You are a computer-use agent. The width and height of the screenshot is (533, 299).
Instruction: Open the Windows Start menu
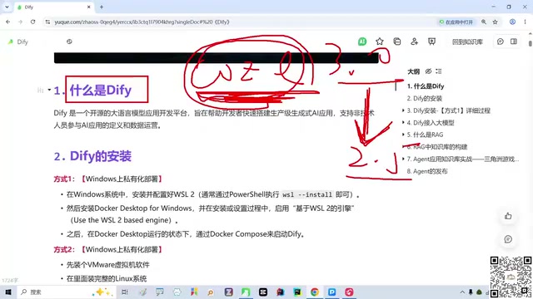[8, 292]
